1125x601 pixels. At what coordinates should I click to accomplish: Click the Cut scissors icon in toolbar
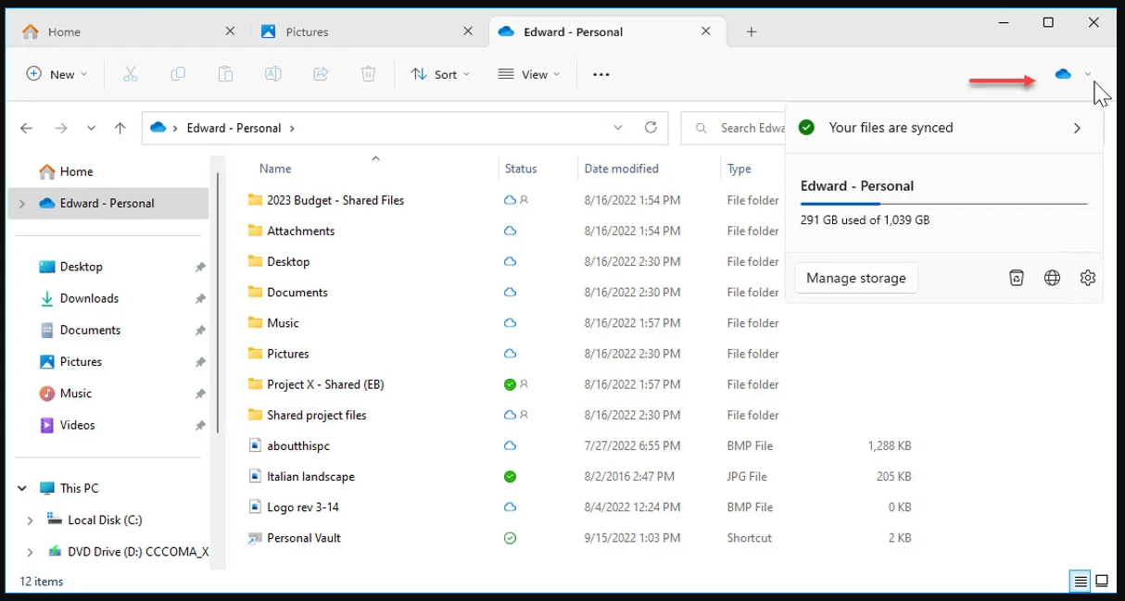tap(130, 74)
